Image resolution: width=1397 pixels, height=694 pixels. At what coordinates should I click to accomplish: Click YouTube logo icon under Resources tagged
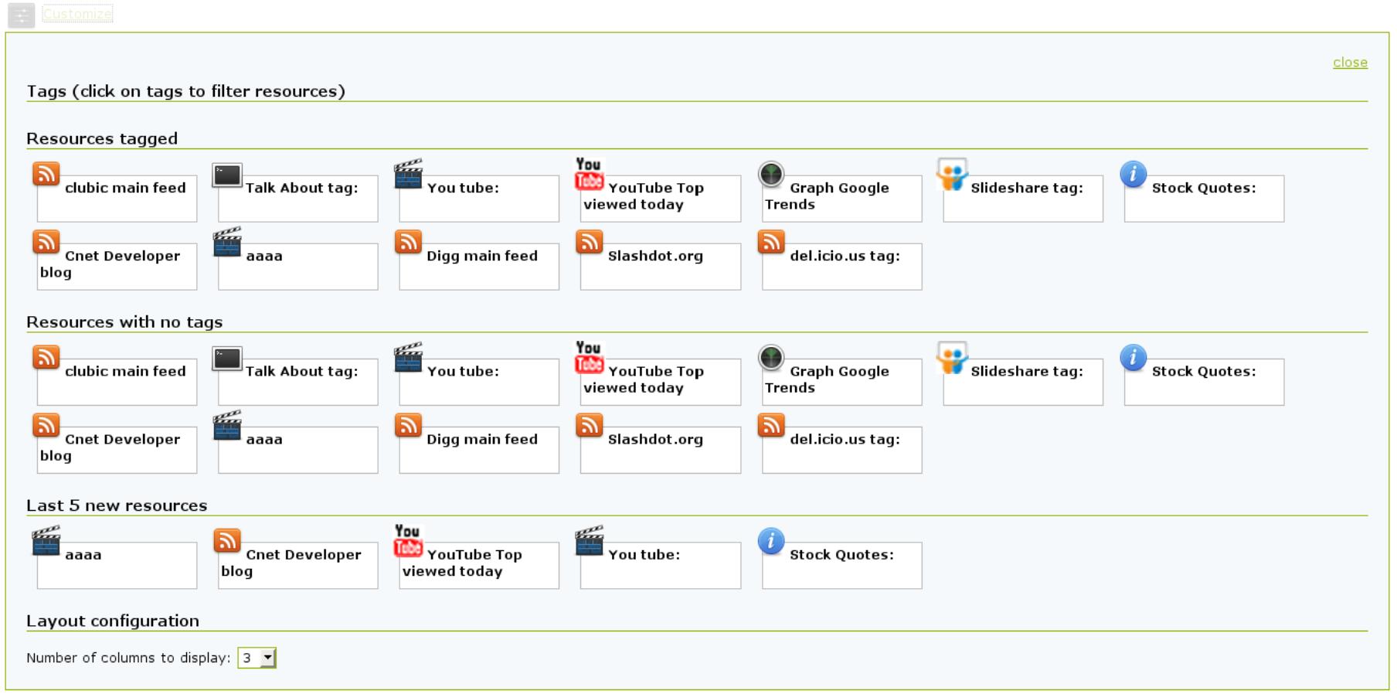pyautogui.click(x=589, y=174)
